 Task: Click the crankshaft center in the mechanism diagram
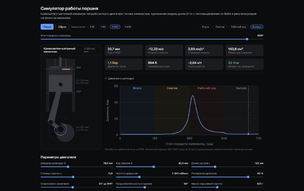tap(60, 129)
